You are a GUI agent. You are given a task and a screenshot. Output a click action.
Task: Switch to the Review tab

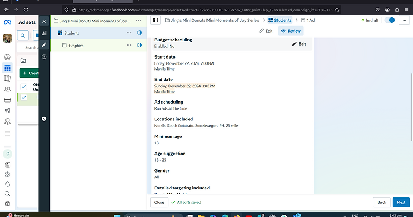point(291,31)
